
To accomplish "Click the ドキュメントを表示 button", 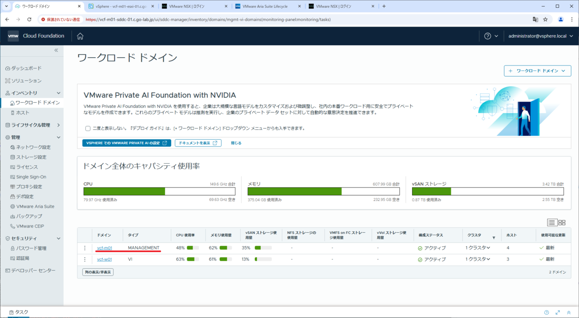I will pyautogui.click(x=198, y=143).
